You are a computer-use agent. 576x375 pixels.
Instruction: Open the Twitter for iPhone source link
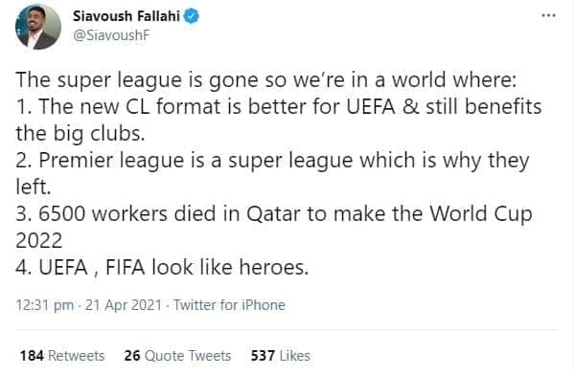(x=229, y=305)
